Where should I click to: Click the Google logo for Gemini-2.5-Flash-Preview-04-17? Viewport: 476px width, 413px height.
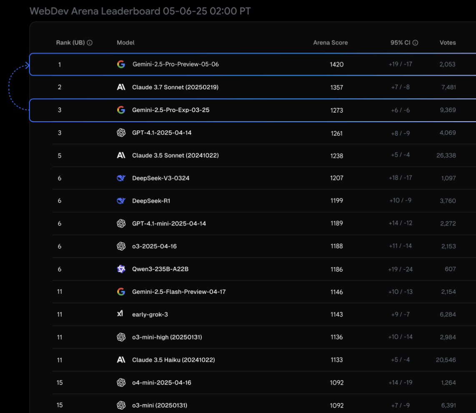coord(121,292)
